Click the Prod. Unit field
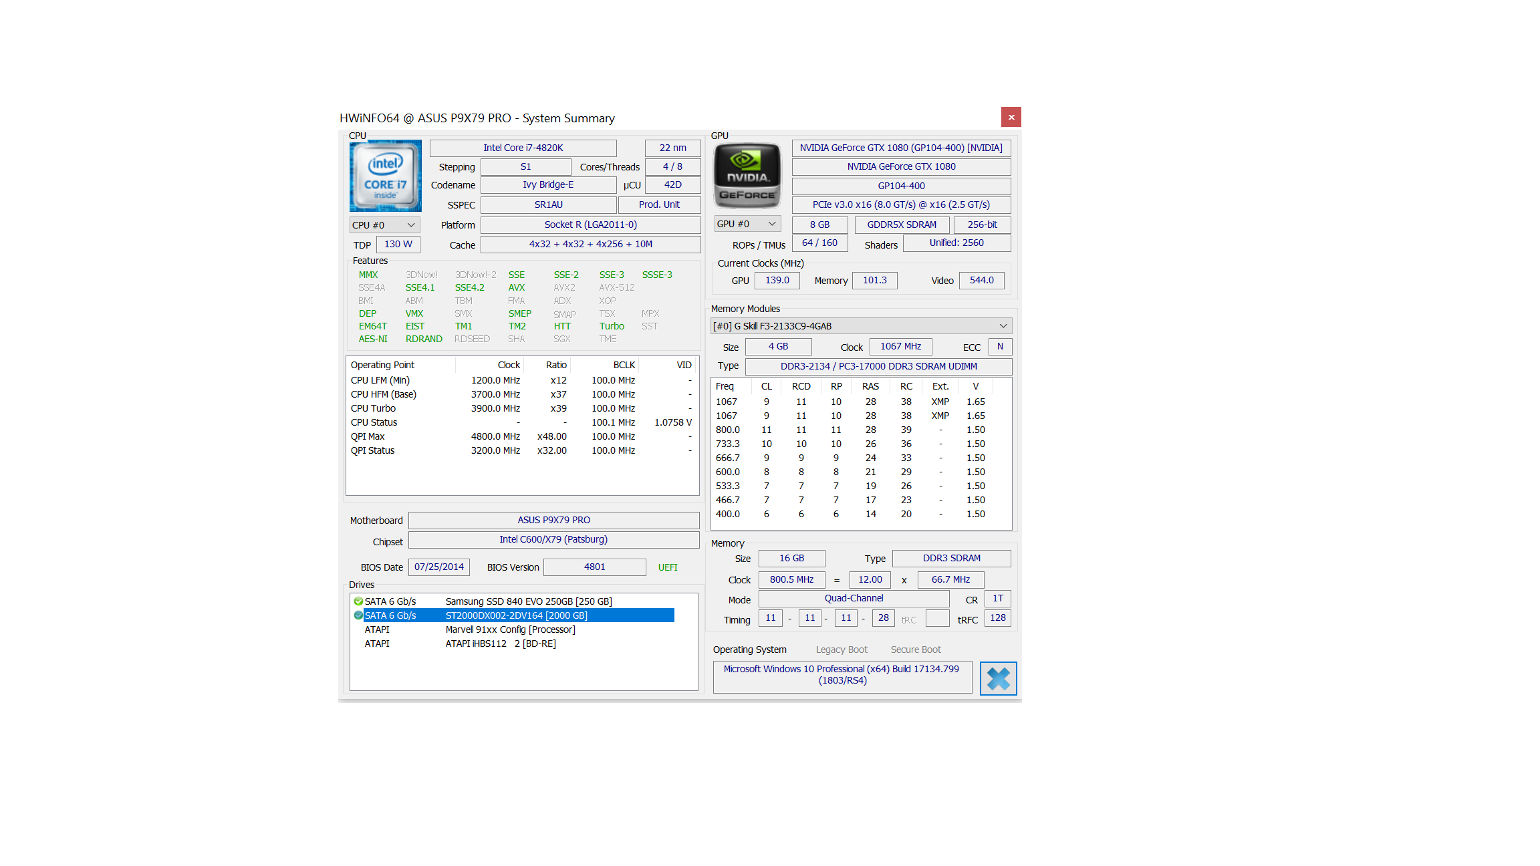Viewport: 1540px width, 866px height. point(659,204)
